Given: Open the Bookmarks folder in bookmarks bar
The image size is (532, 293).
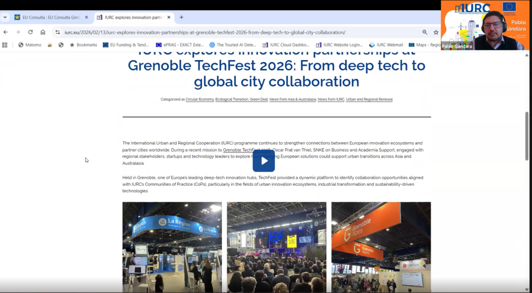Looking at the screenshot, I should pos(83,45).
